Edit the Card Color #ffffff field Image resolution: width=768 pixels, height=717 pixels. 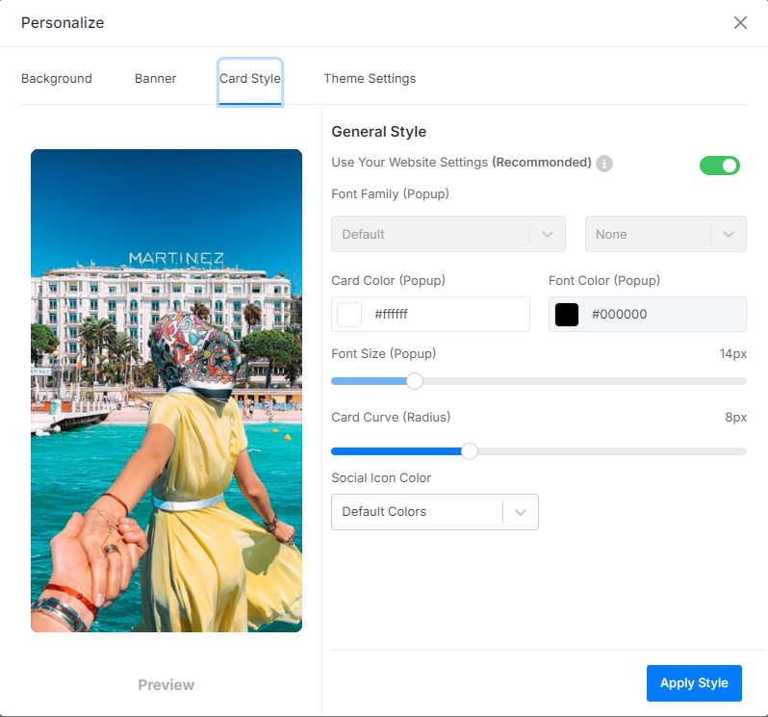[x=430, y=315]
